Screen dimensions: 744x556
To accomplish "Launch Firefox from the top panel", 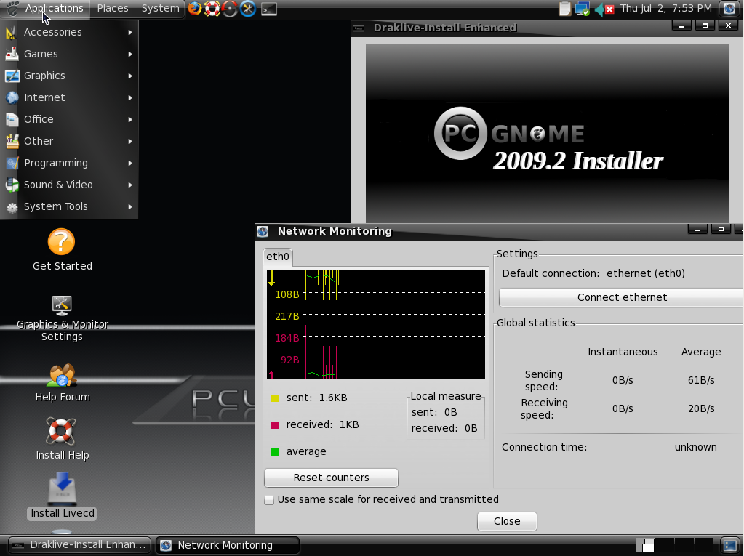I will (194, 9).
